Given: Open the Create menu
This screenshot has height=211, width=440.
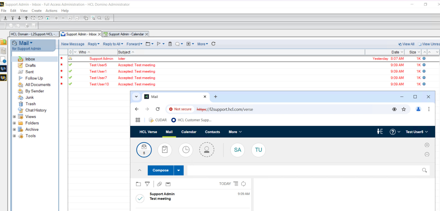Looking at the screenshot, I should coord(37,11).
